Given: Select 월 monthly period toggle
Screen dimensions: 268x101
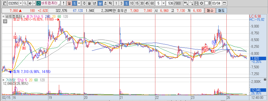Looking at the screenshot, I should pos(89,3).
